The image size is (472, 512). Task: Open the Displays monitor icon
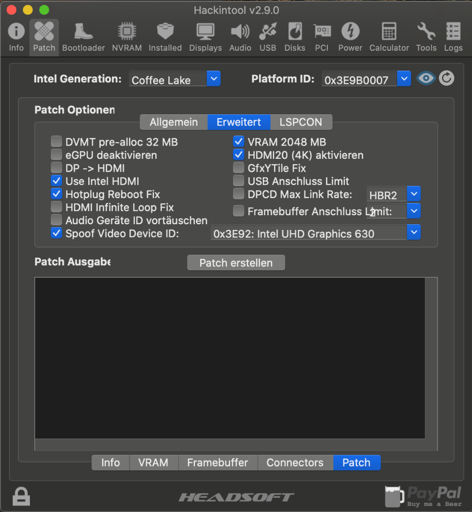pos(205,37)
